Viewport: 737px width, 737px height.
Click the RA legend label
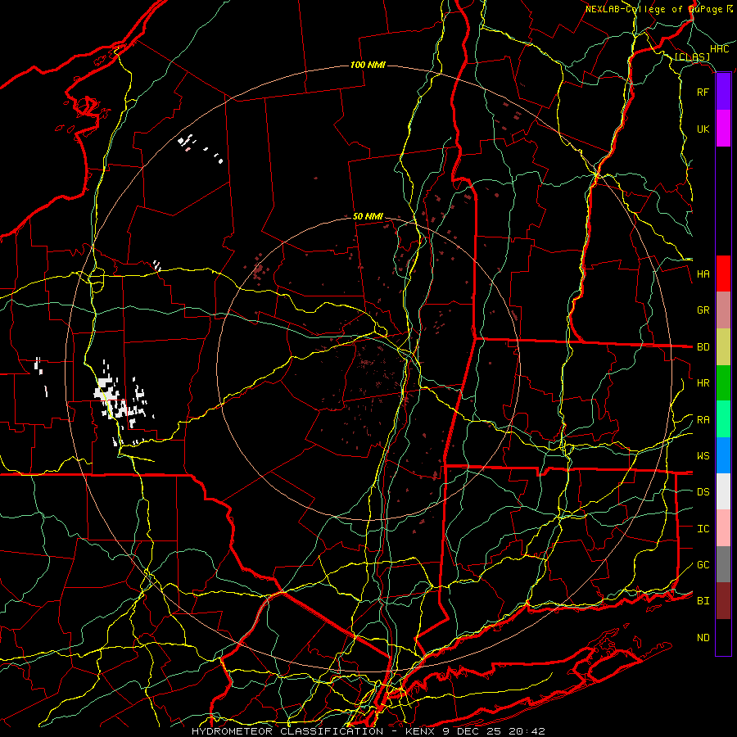(x=703, y=420)
